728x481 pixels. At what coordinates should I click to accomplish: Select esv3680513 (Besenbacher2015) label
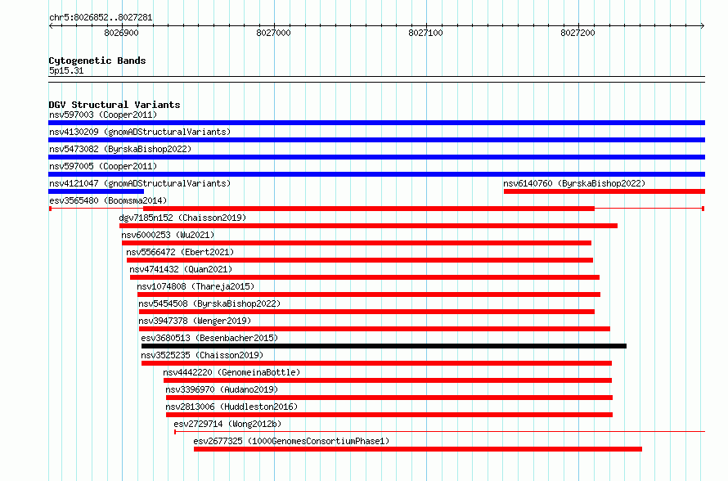(209, 338)
